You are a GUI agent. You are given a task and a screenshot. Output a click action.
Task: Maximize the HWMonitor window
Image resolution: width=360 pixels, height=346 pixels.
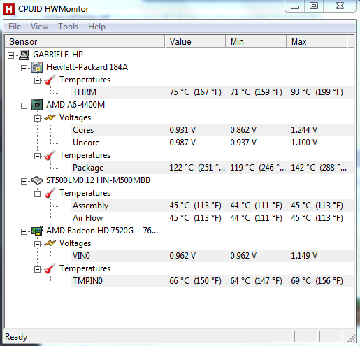point(314,6)
